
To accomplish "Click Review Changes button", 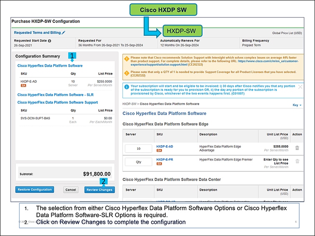I will click(100, 190).
